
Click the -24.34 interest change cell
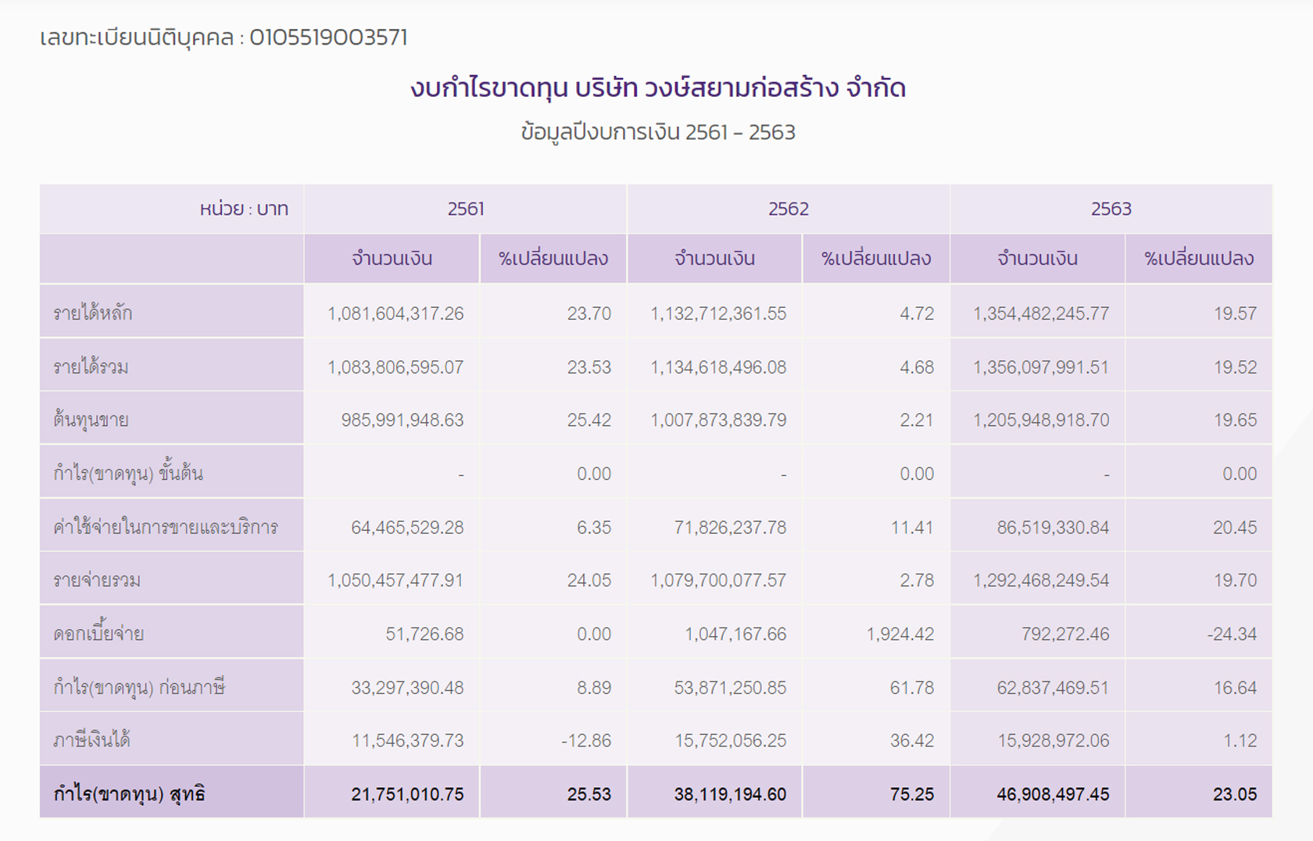(x=1231, y=634)
